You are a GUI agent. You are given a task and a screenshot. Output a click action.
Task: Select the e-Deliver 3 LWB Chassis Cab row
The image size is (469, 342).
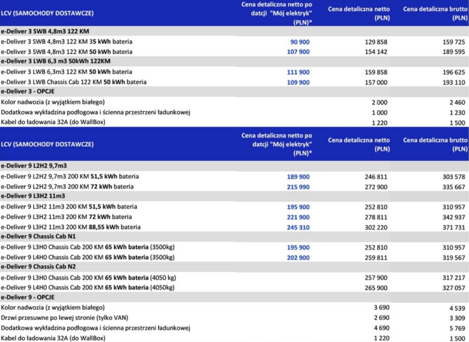[74, 82]
